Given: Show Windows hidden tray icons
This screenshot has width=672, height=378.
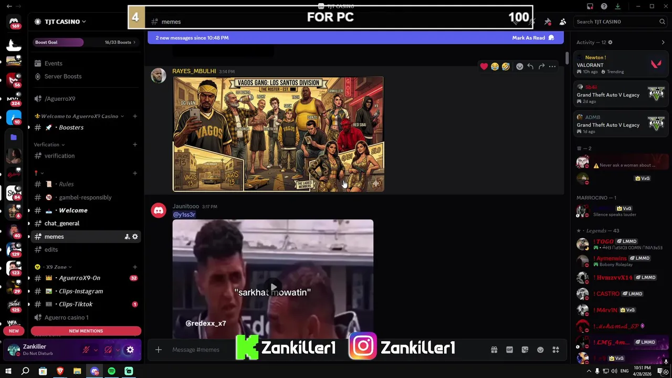Looking at the screenshot, I should (x=589, y=371).
